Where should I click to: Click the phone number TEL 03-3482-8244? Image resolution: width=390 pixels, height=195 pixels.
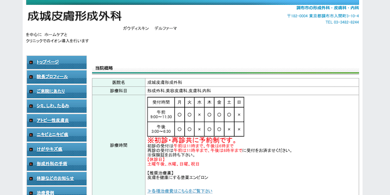[x=342, y=22]
